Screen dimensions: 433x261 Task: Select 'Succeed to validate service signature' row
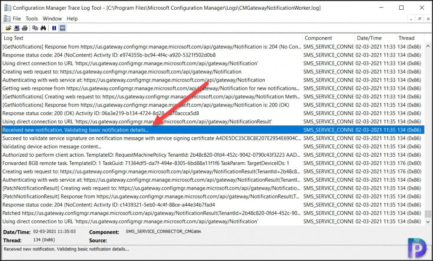pos(213,138)
